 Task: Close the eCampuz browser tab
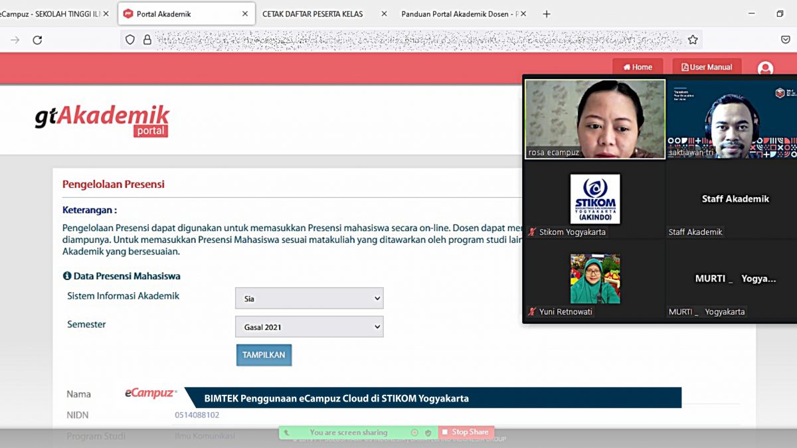pyautogui.click(x=106, y=13)
